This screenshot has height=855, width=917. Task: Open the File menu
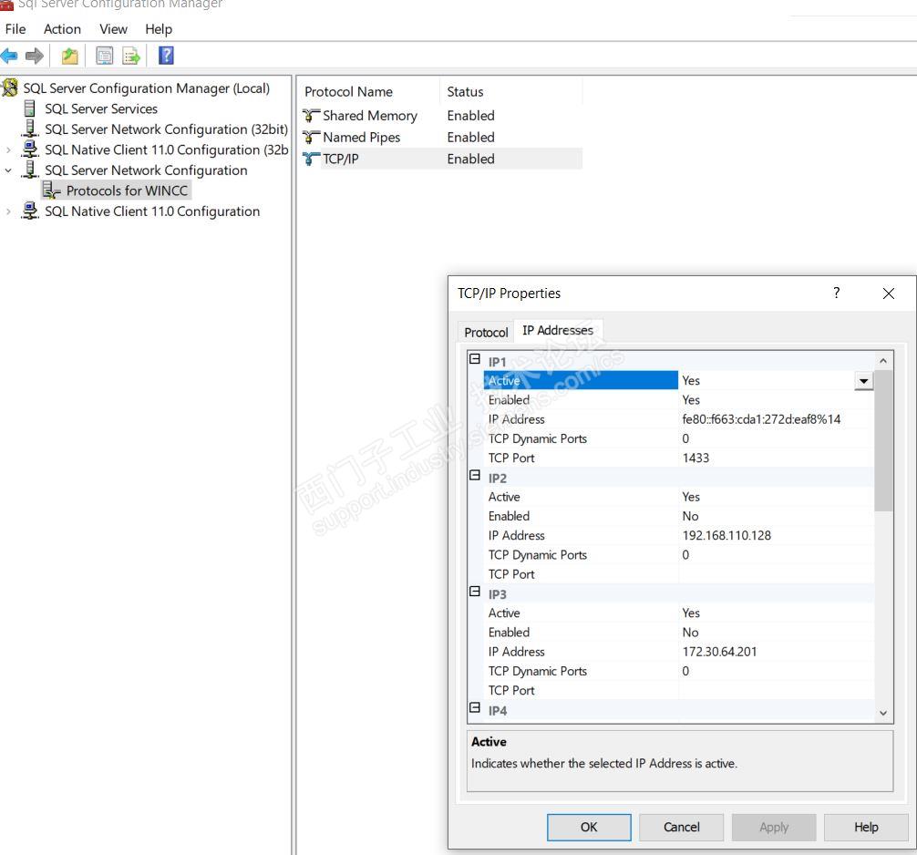15,29
